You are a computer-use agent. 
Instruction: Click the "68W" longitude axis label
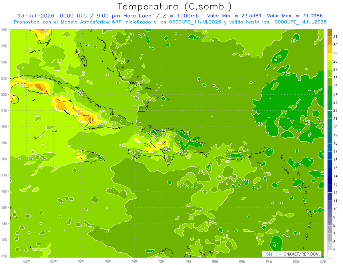pos(215,261)
